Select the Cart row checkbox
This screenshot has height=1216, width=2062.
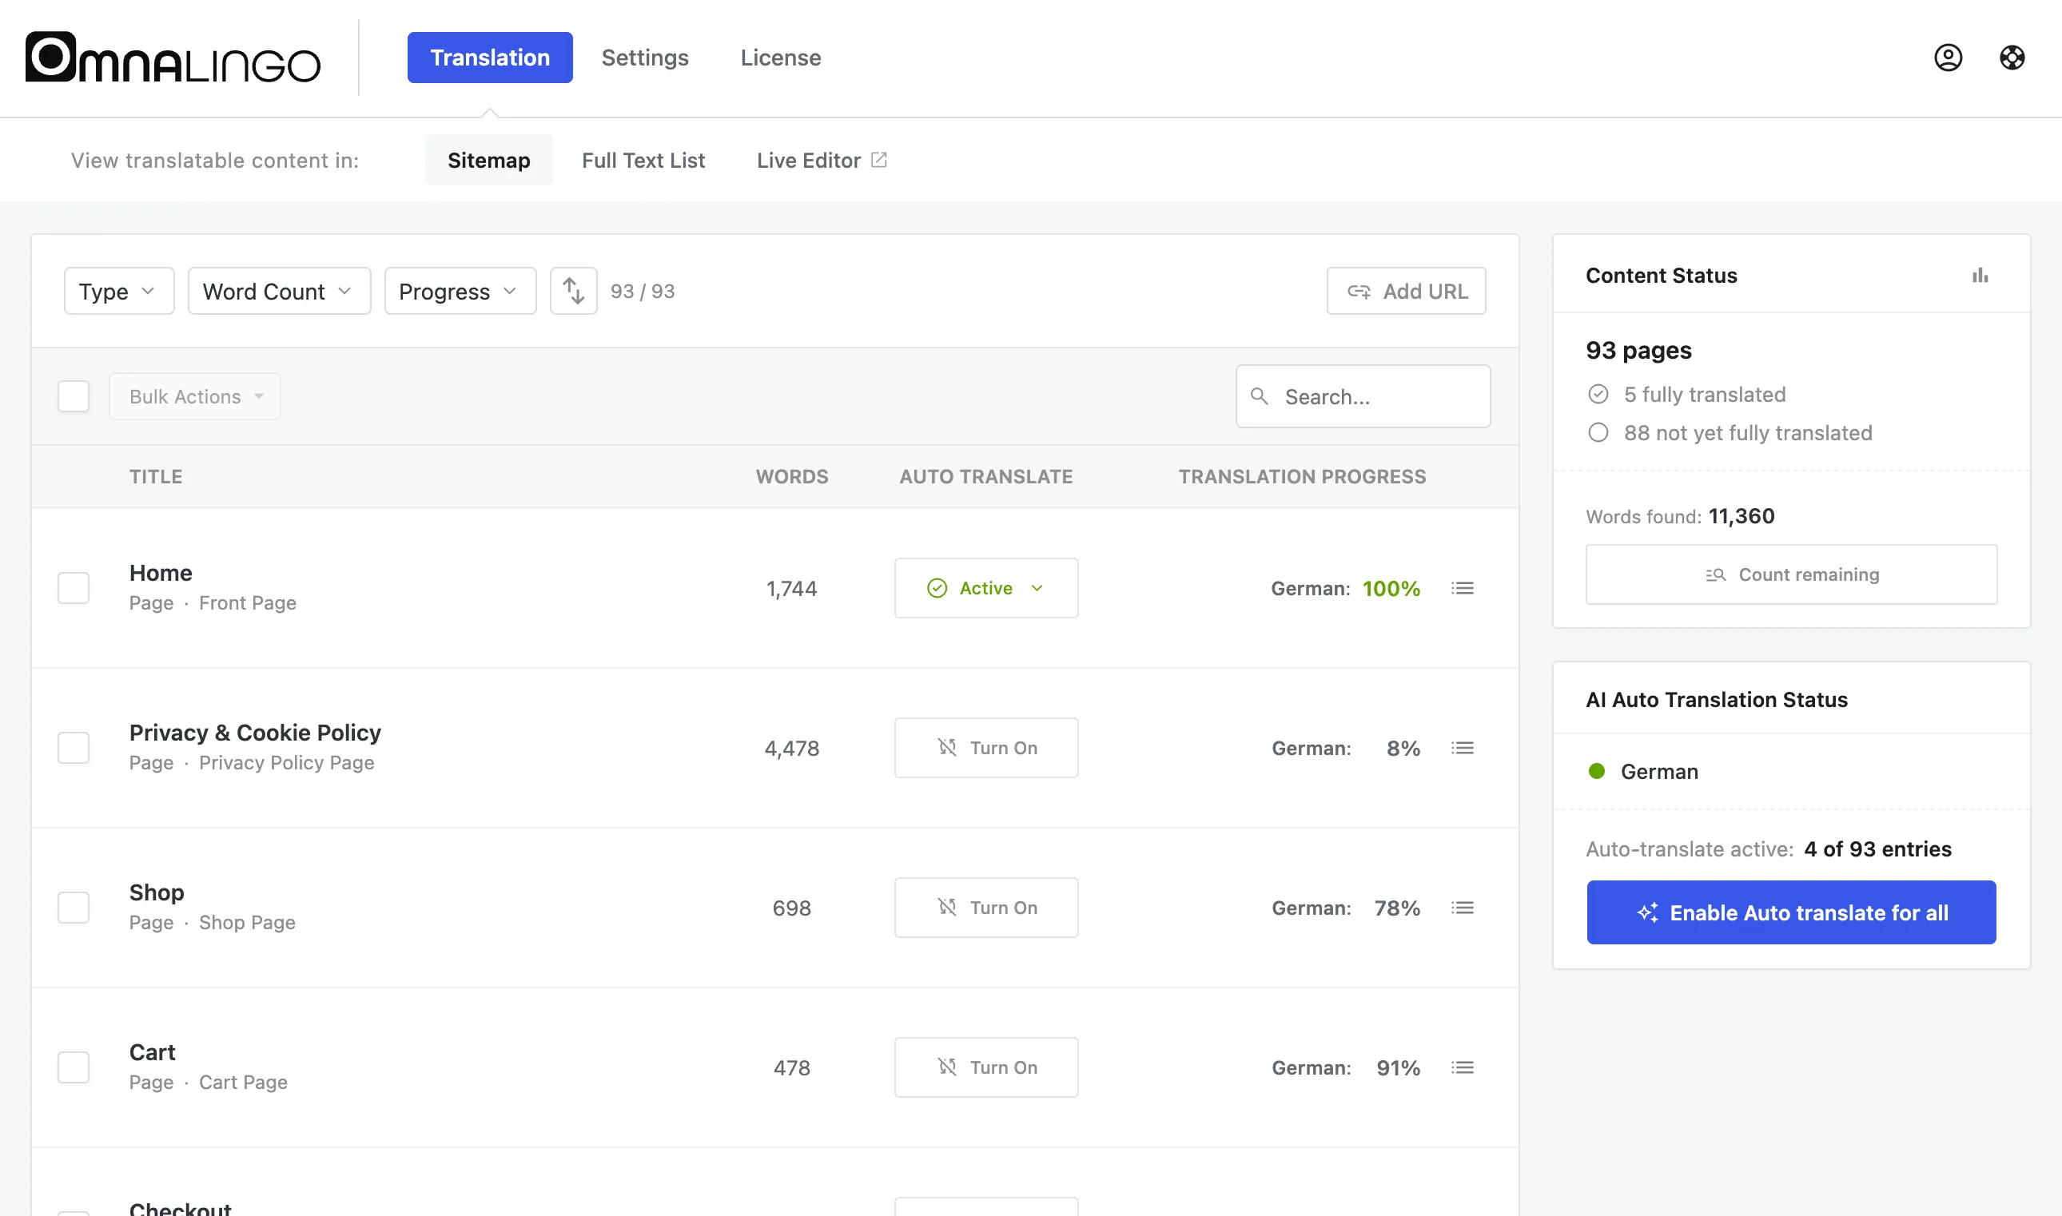coord(74,1067)
